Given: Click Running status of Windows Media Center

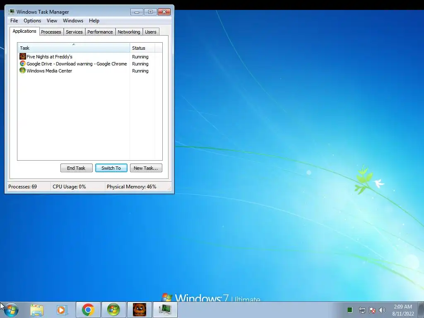Looking at the screenshot, I should pyautogui.click(x=140, y=71).
